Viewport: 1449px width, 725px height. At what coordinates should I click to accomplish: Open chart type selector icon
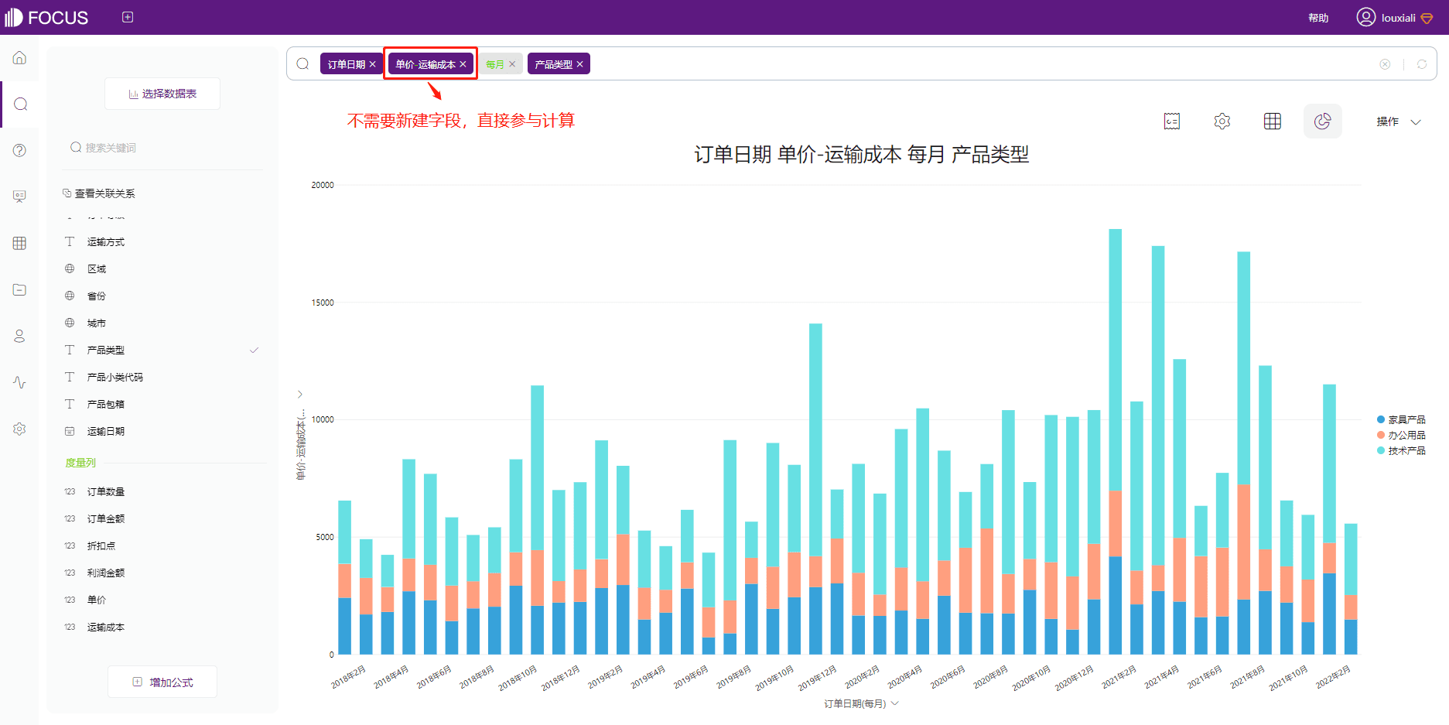[1323, 121]
